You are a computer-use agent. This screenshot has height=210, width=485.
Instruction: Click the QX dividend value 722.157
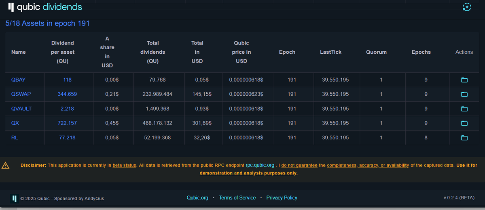67,123
